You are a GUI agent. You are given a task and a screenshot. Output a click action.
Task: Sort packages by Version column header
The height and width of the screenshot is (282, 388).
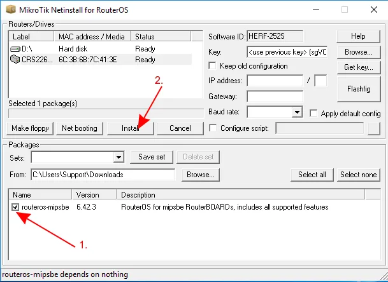[x=88, y=195]
